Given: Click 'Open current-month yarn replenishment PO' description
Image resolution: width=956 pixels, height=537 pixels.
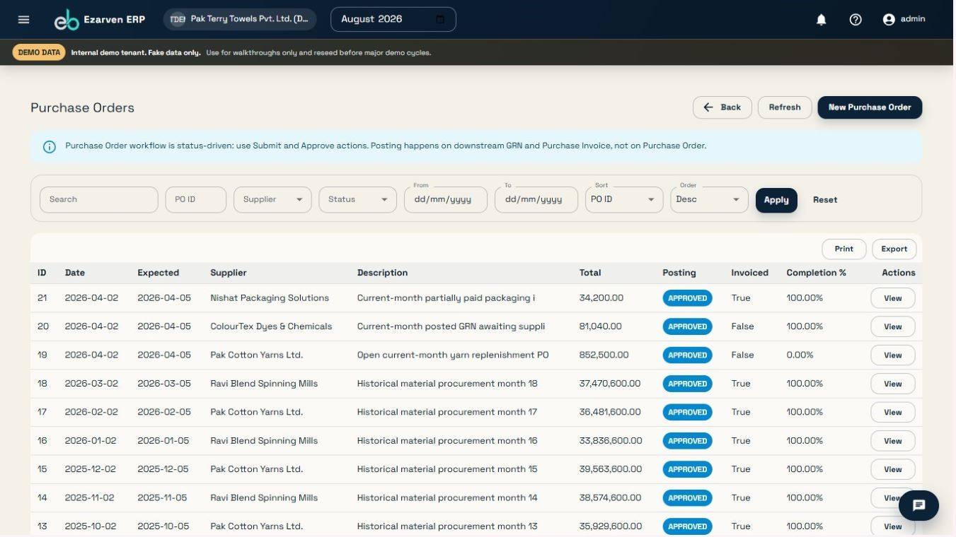Looking at the screenshot, I should [453, 355].
